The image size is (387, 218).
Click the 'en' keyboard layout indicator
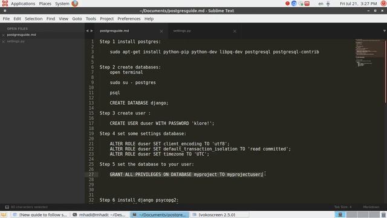coord(320,4)
